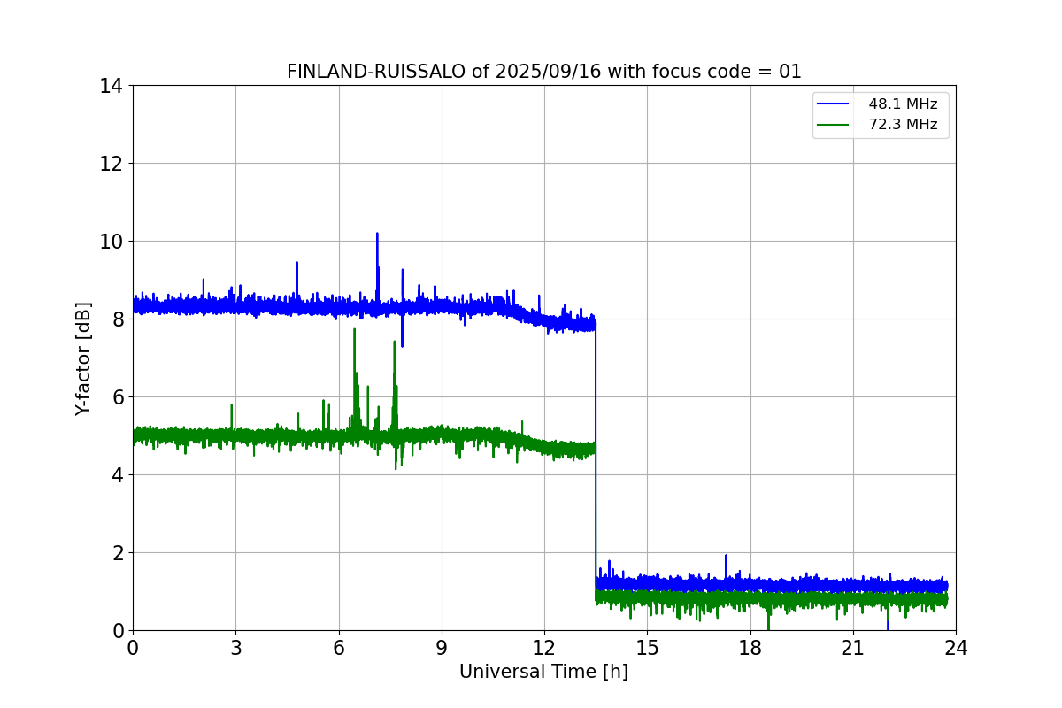The image size is (1062, 708).
Task: Click y-axis tick label 4
Action: [x=118, y=475]
